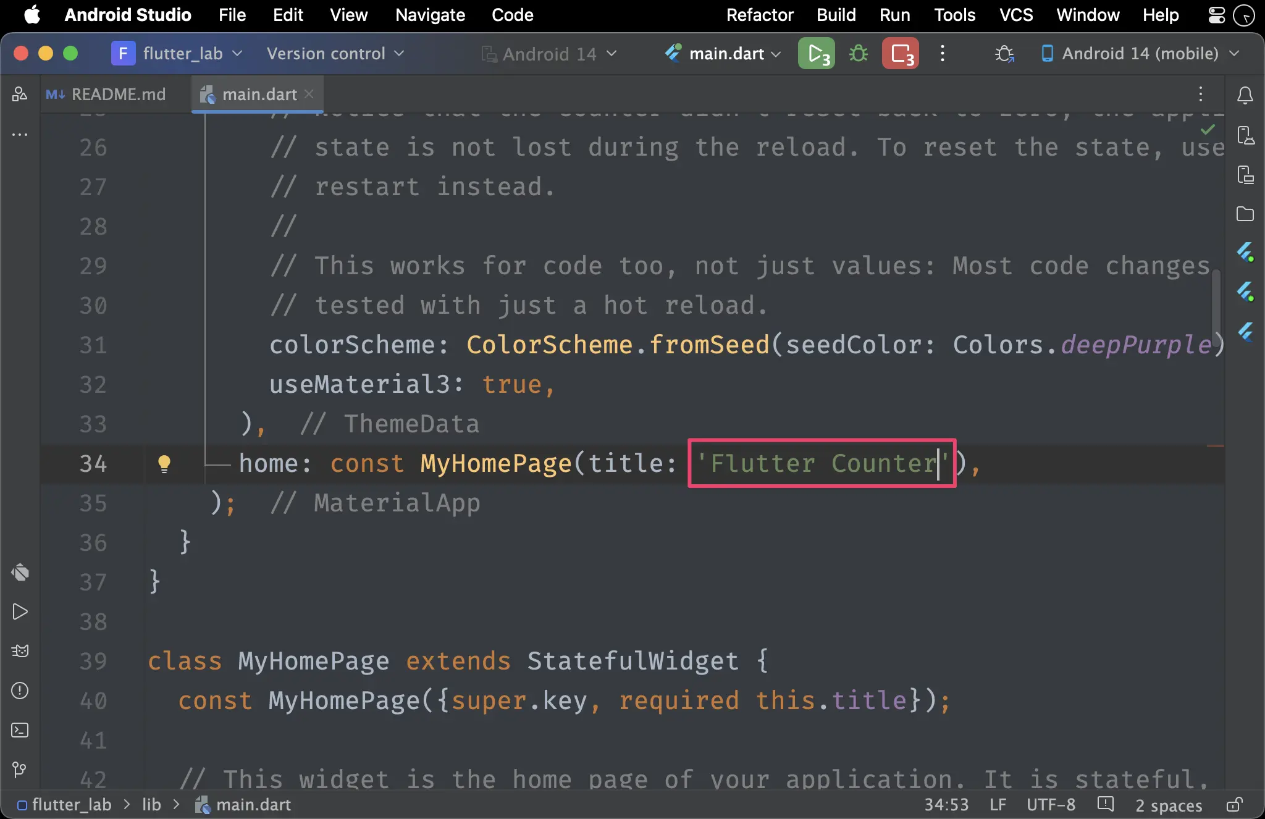Open macOS Control Center icon
Image resolution: width=1265 pixels, height=819 pixels.
point(1217,15)
